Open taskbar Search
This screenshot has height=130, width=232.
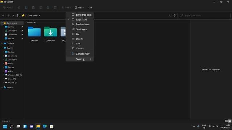(12, 126)
